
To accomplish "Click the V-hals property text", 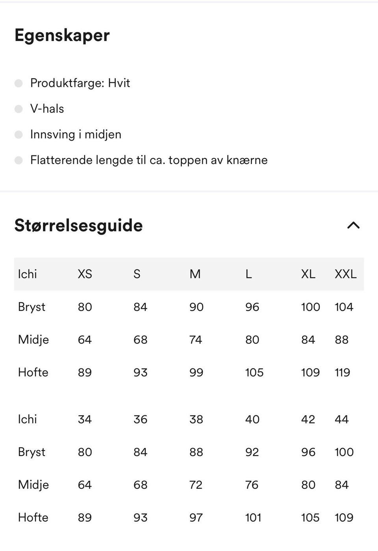I will (47, 108).
